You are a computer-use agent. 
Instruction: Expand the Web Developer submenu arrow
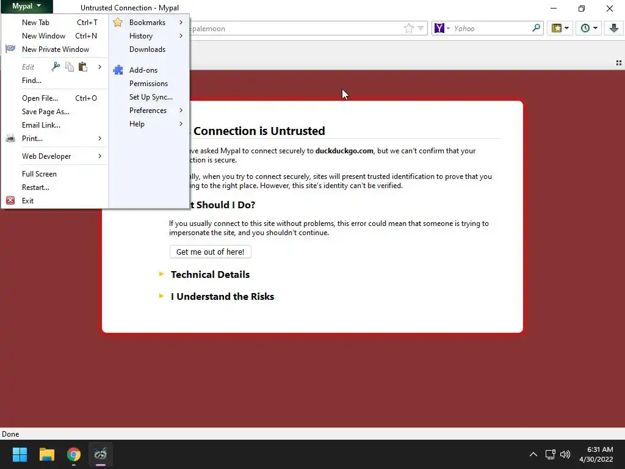(99, 156)
